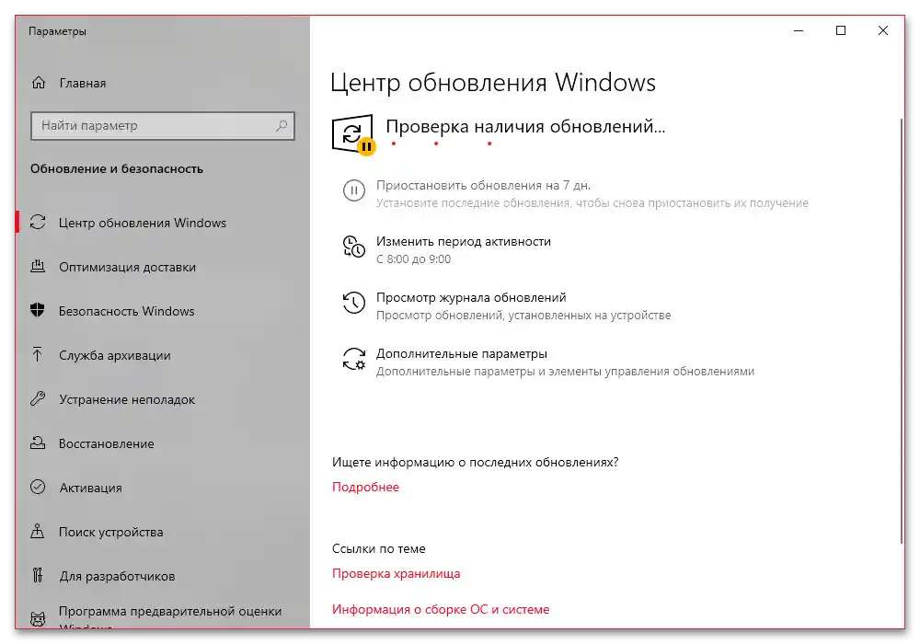Open Просмотр журнала обновлений

pyautogui.click(x=471, y=298)
